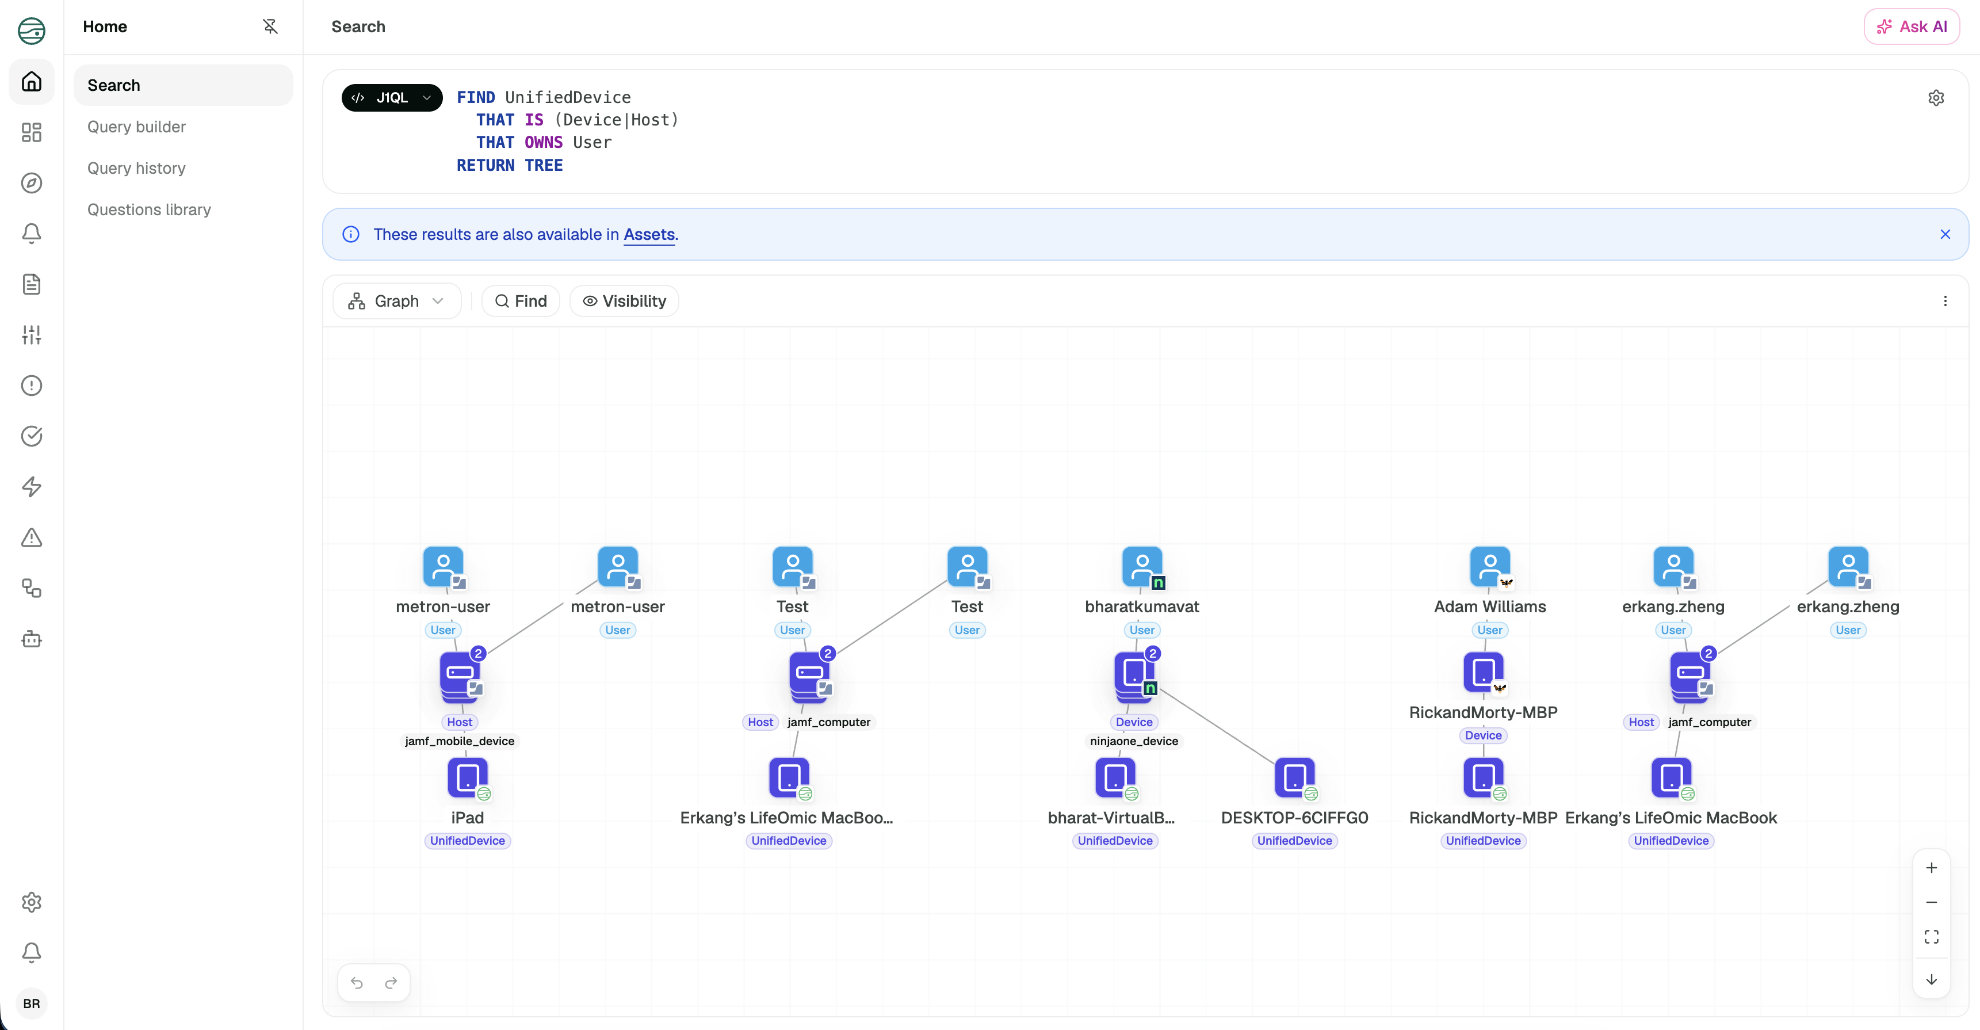Click the Search page heading
This screenshot has width=1980, height=1030.
click(358, 27)
